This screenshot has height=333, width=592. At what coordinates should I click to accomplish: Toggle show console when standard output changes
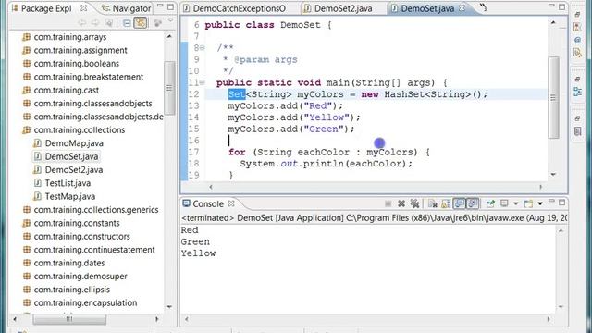459,203
